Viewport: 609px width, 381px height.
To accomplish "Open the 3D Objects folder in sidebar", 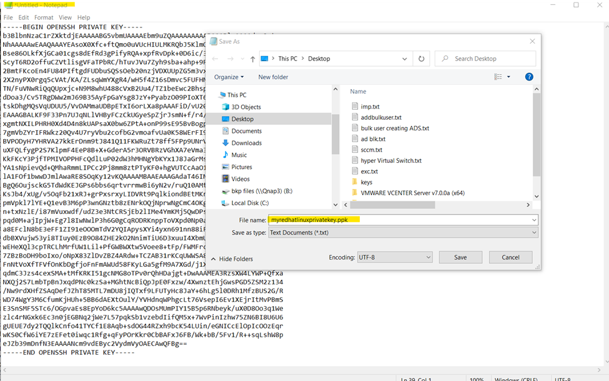I will pos(245,107).
